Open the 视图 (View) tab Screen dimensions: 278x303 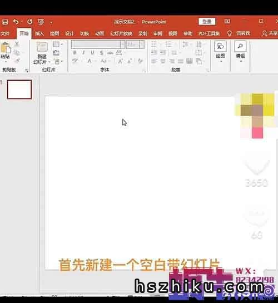[173, 33]
